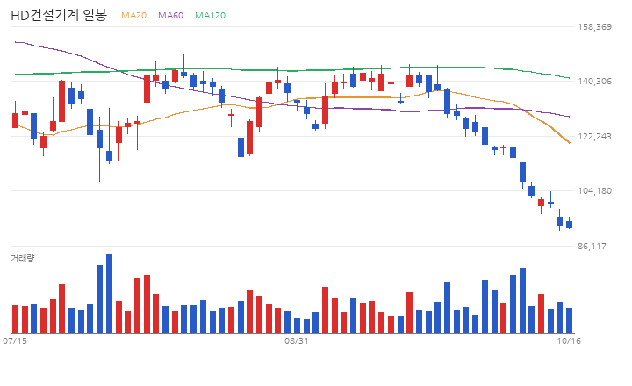Click the tallest blue volume bar
The width and height of the screenshot is (632, 386).
tap(109, 294)
